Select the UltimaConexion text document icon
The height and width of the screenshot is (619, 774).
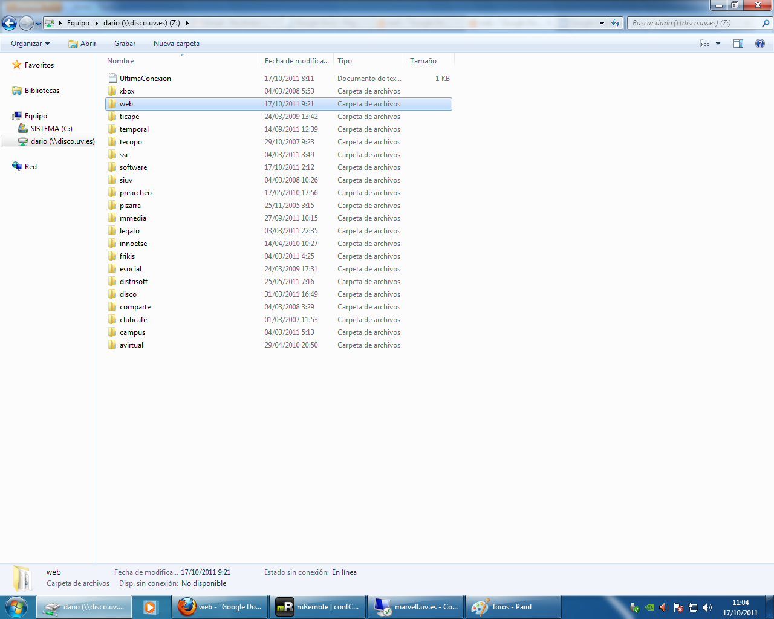pos(112,79)
